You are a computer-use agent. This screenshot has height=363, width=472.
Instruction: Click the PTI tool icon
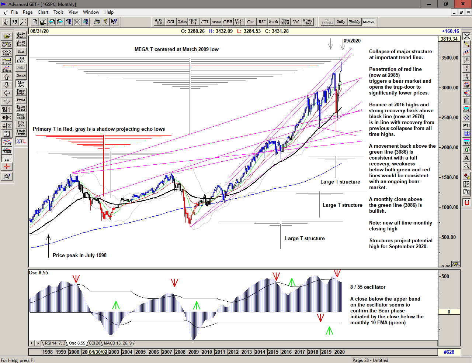click(x=466, y=126)
